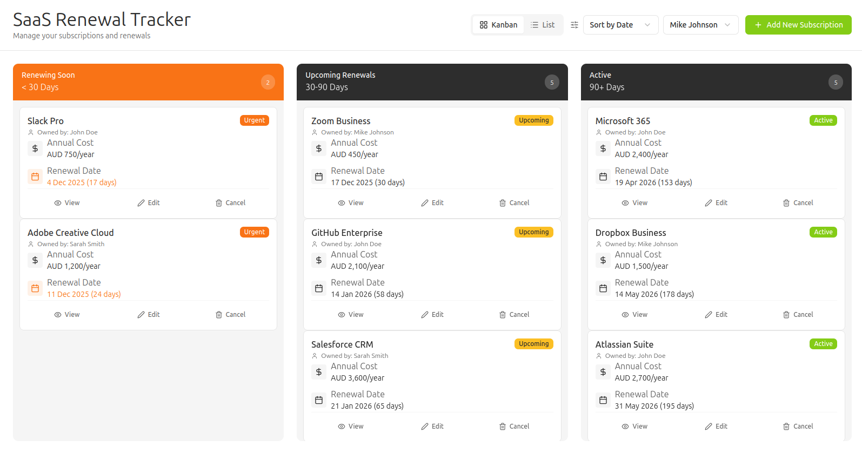Viewport: 862px width, 454px height.
Task: Click the dollar icon on Zoom Business card
Action: click(319, 148)
